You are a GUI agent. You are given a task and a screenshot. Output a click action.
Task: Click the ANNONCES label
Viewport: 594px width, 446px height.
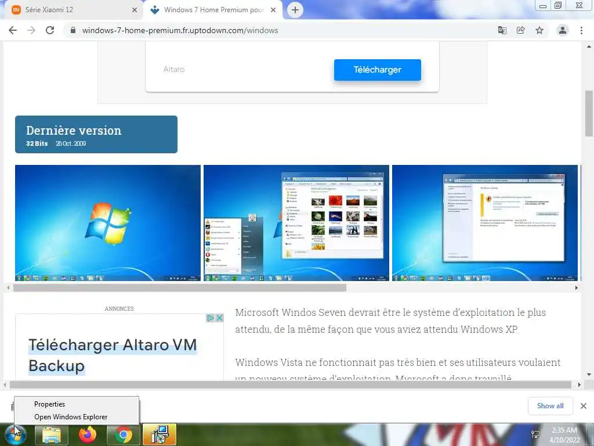coord(119,309)
